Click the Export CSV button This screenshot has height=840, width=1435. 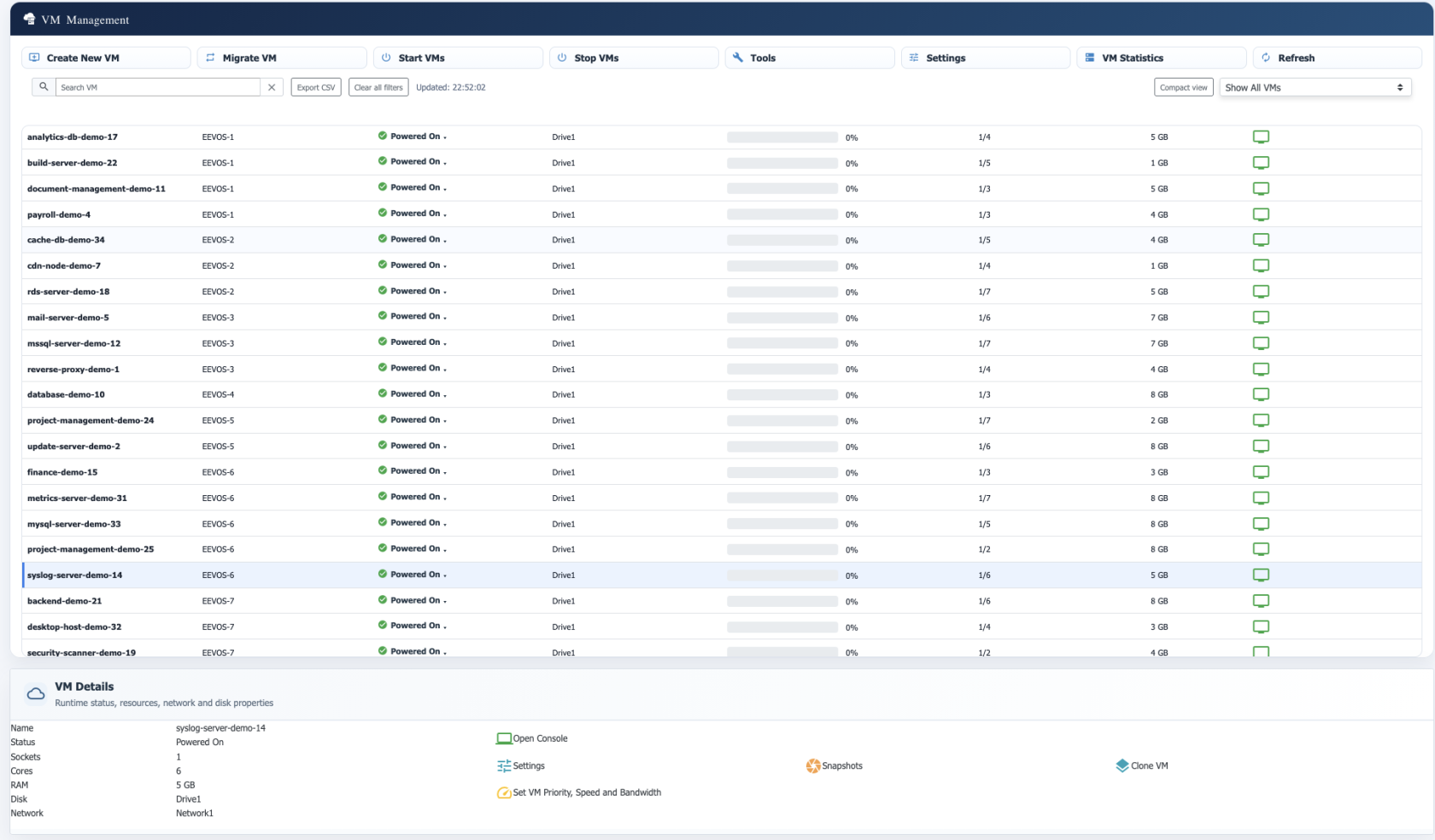click(315, 86)
